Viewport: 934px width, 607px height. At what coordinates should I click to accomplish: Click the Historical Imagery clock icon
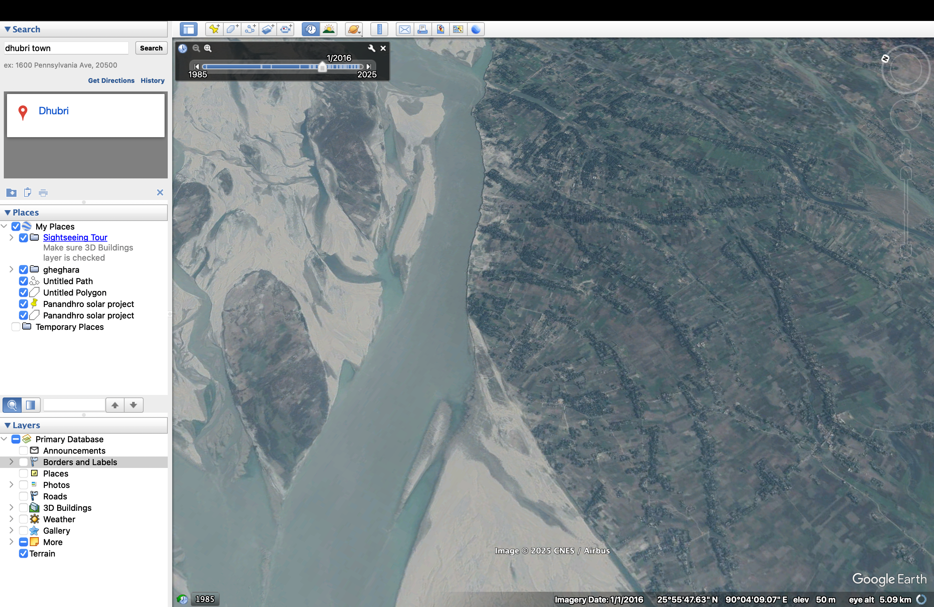click(310, 29)
